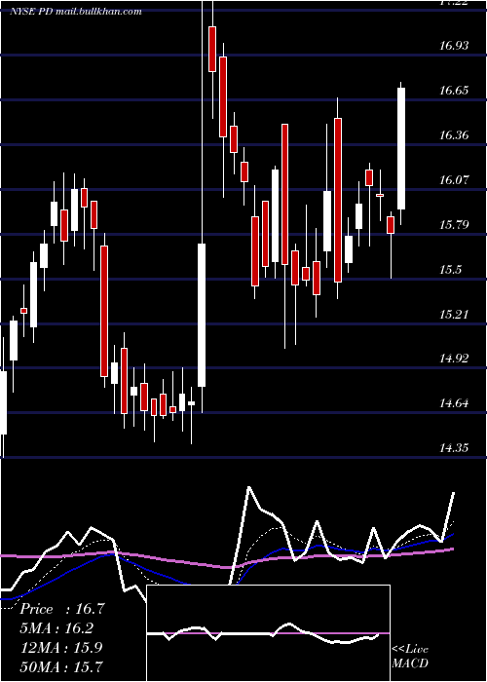Click the 'NYSE PD mail.bullkhan.com' chart title
Viewport: 487px width, 682px height.
(x=76, y=11)
